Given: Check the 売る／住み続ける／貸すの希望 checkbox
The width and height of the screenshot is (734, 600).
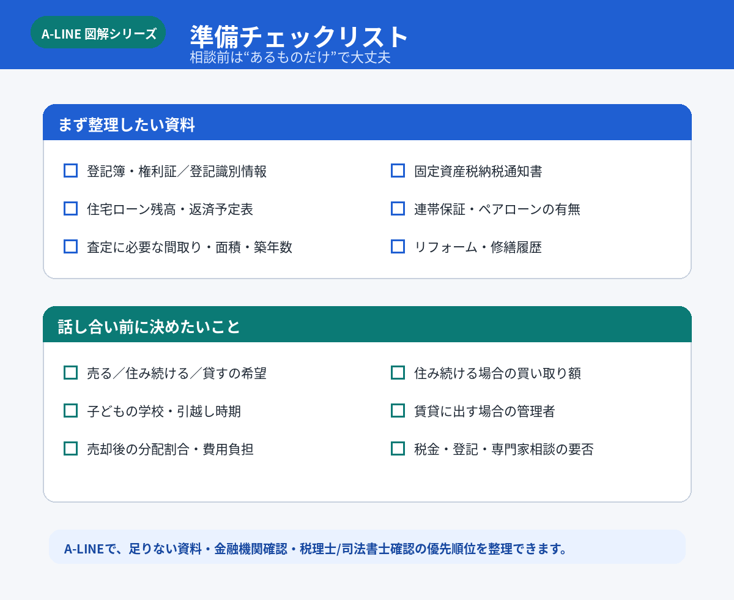Looking at the screenshot, I should 71,373.
